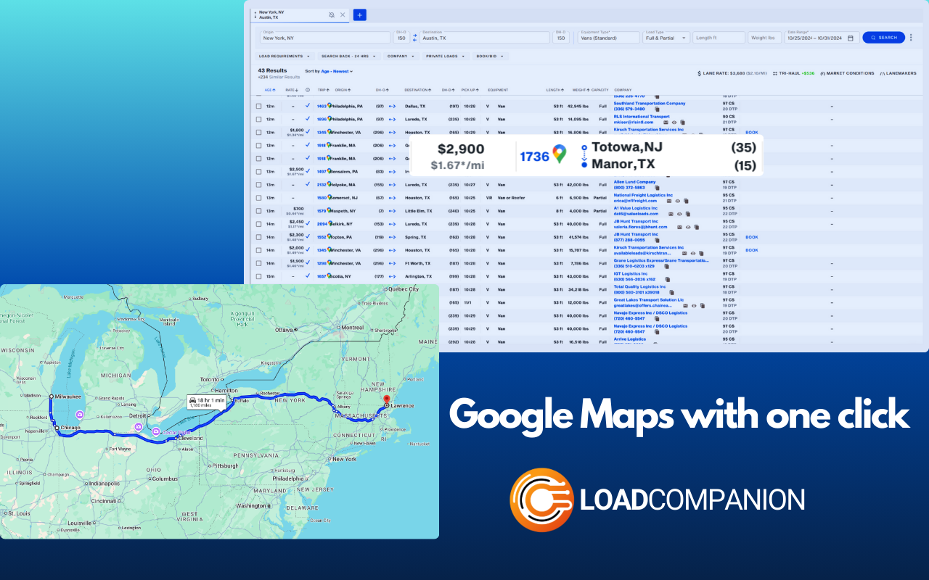Viewport: 929px width, 580px height.
Task: Mute alerts using the bell-off icon on the tab
Action: coord(331,14)
